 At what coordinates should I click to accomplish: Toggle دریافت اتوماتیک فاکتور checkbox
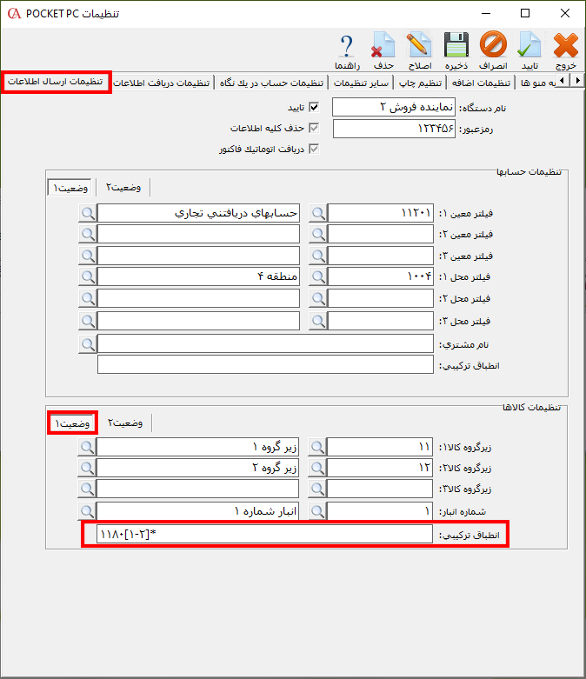coord(315,150)
